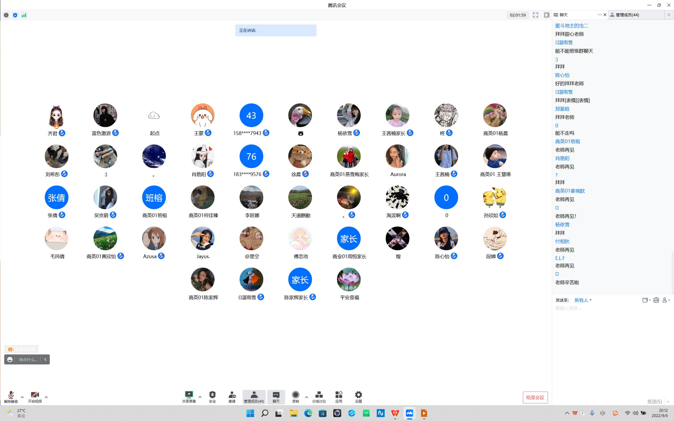Enter fullscreen mode icon
The height and width of the screenshot is (421, 674).
pos(535,15)
